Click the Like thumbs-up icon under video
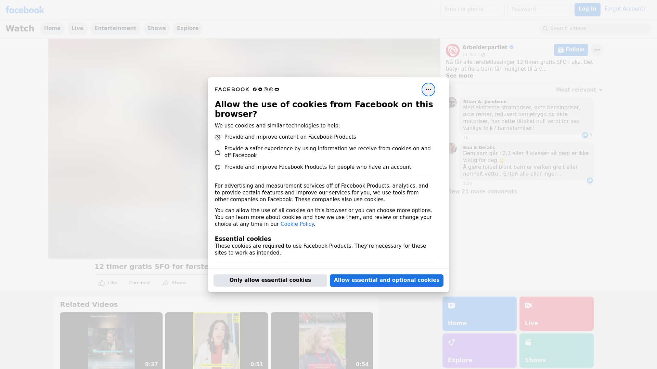This screenshot has width=657, height=369. point(102,283)
